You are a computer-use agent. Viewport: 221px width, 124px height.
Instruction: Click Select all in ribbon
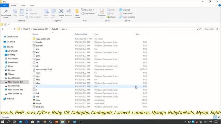pyautogui.click(x=125, y=10)
